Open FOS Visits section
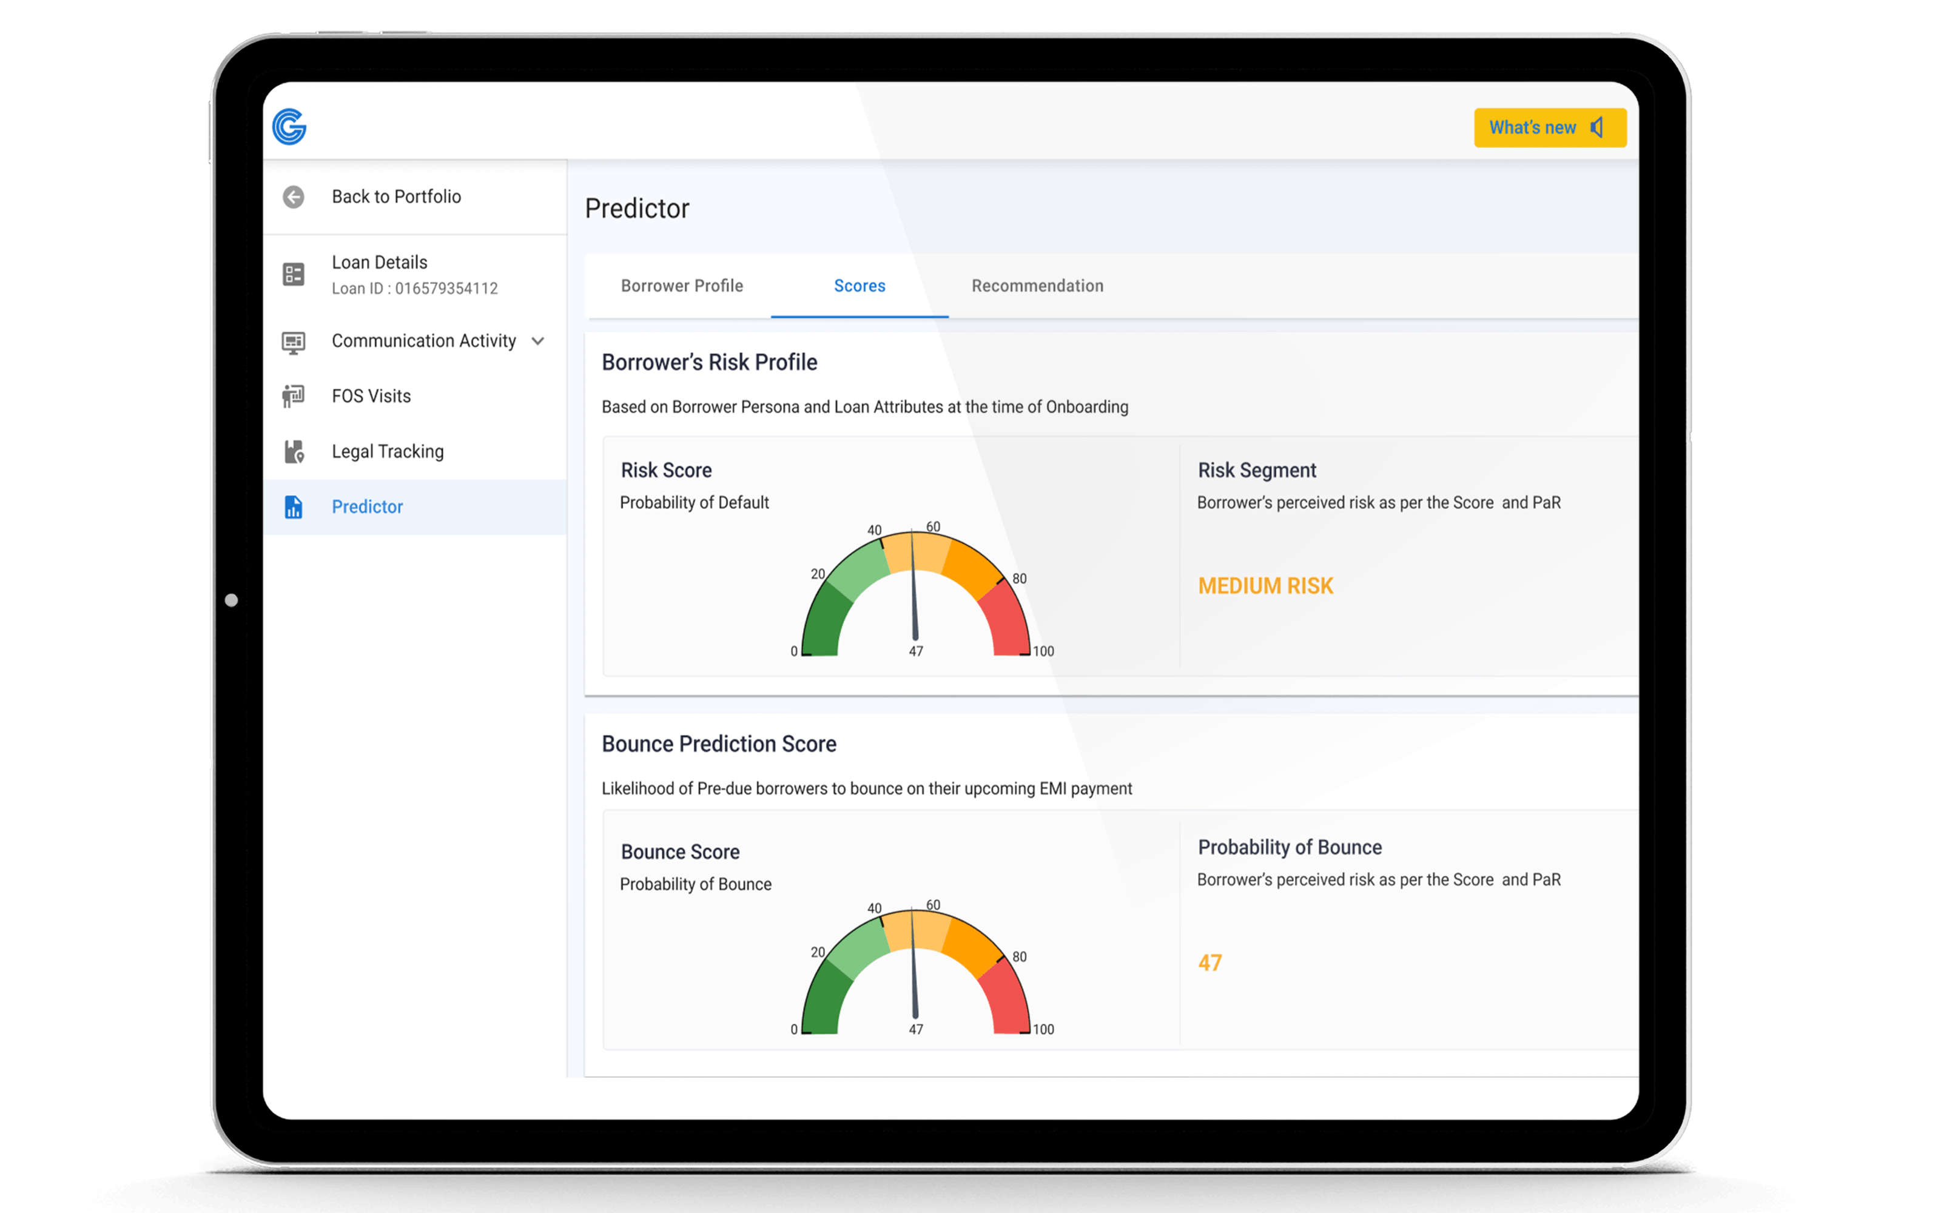1941x1213 pixels. [x=371, y=396]
